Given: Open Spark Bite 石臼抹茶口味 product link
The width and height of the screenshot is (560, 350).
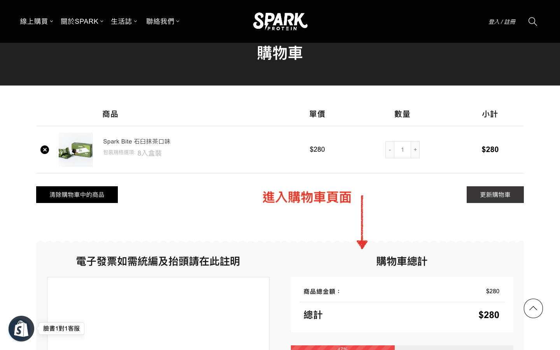Looking at the screenshot, I should (x=136, y=142).
